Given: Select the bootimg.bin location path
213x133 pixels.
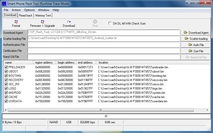Looking at the screenshot, I should (x=132, y=76).
